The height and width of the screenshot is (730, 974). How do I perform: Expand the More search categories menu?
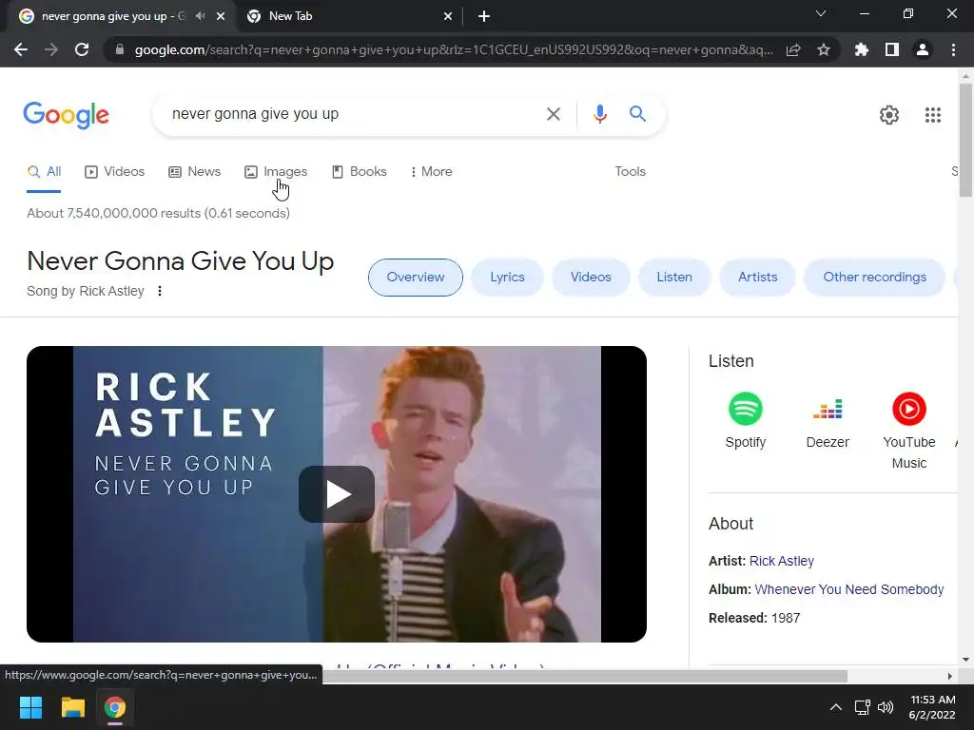click(x=431, y=172)
